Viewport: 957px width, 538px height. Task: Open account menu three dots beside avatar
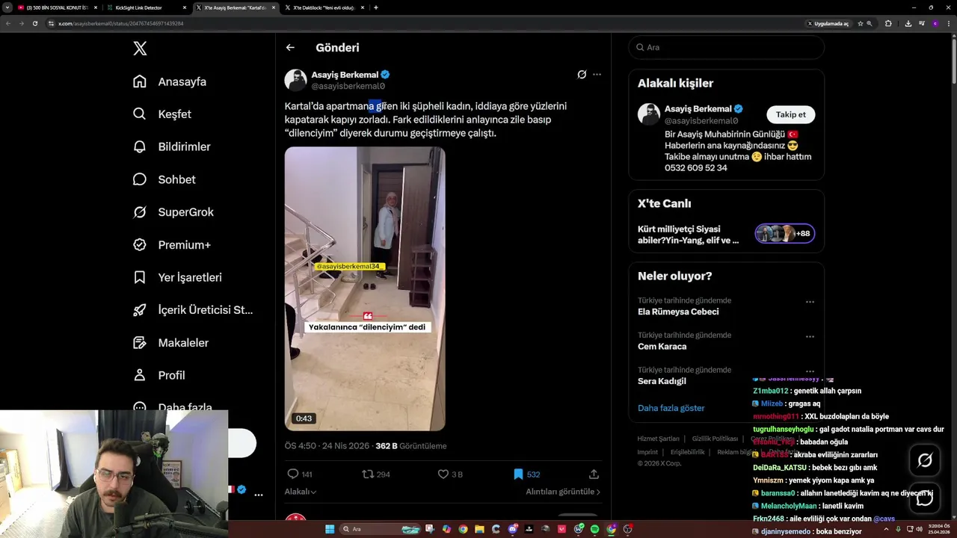pyautogui.click(x=258, y=495)
